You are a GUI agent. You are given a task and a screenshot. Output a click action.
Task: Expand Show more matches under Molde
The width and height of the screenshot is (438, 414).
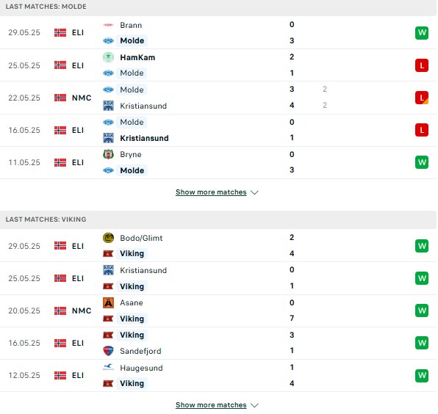(x=211, y=192)
